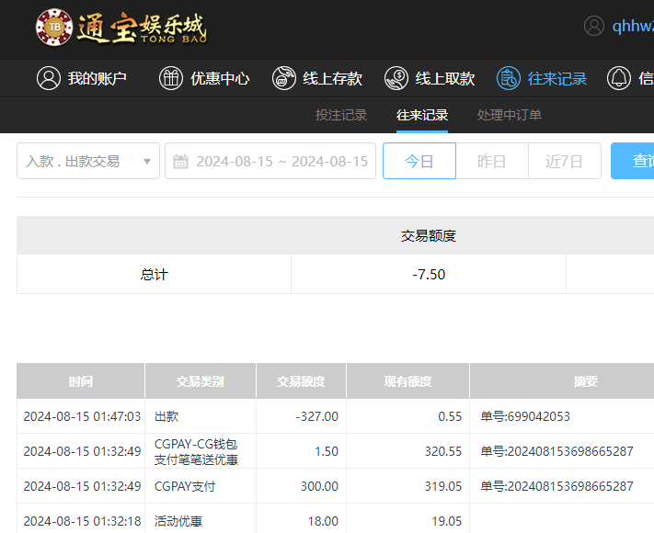Click the user profile avatar icon

click(x=594, y=26)
